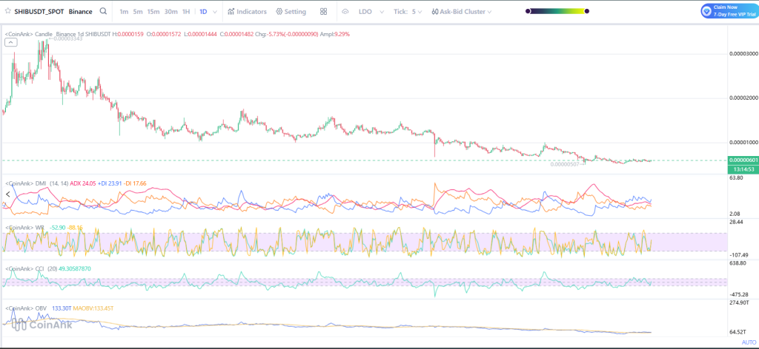Click AUTO scale at chart corner

[x=749, y=343]
